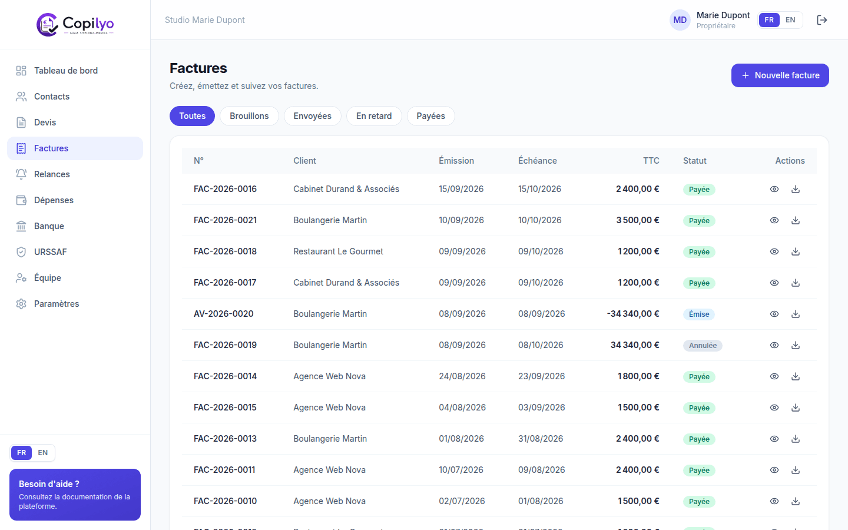View invoice FAC-2026-0016 eye icon

pyautogui.click(x=774, y=189)
